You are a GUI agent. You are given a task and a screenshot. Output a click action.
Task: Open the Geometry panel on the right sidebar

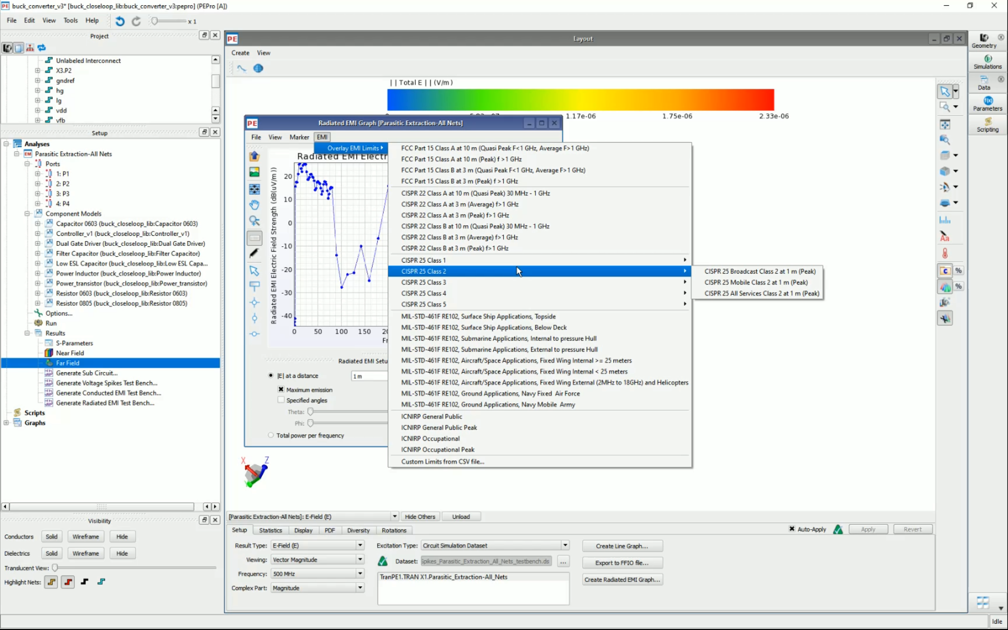[x=983, y=39]
